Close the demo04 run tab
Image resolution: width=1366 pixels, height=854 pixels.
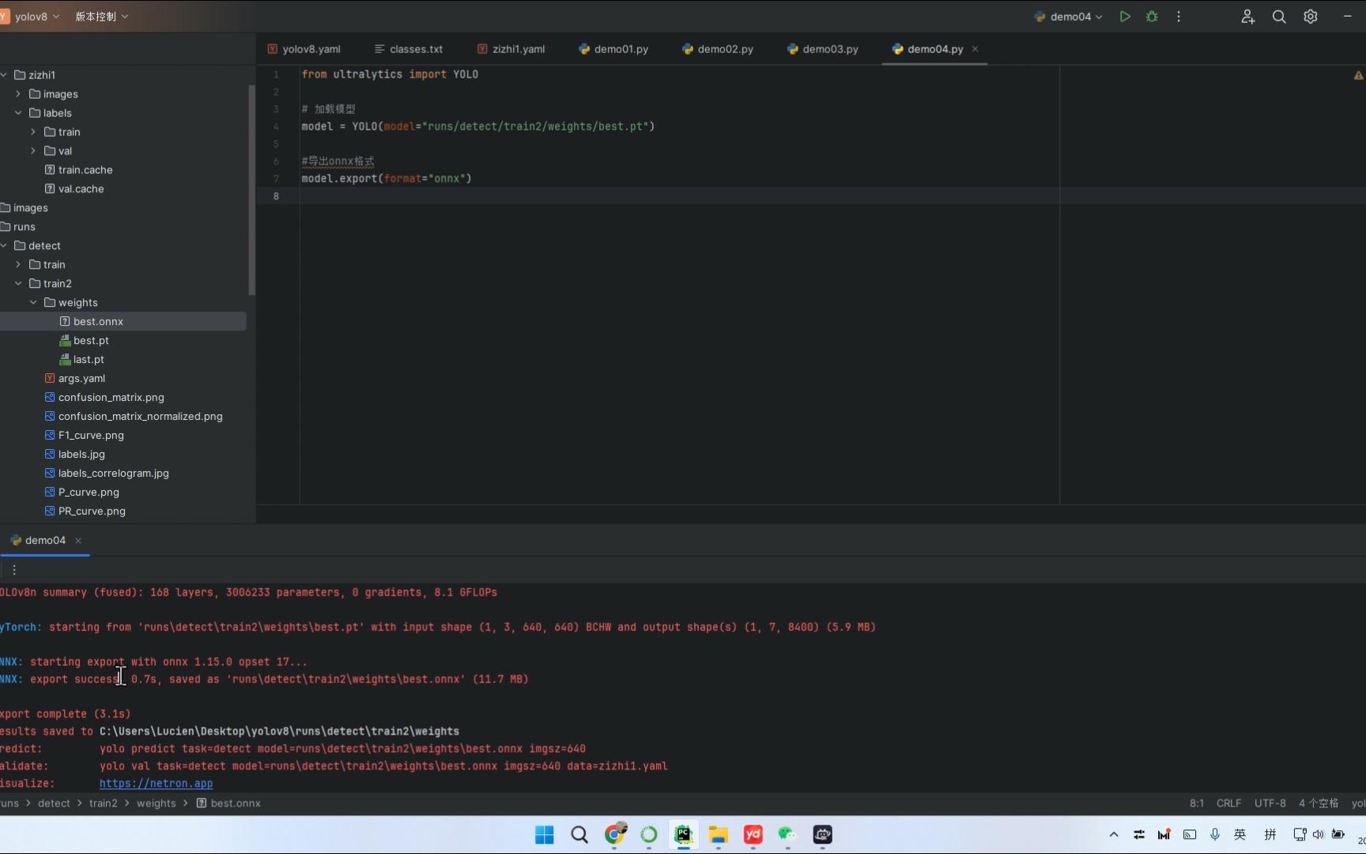(x=78, y=541)
